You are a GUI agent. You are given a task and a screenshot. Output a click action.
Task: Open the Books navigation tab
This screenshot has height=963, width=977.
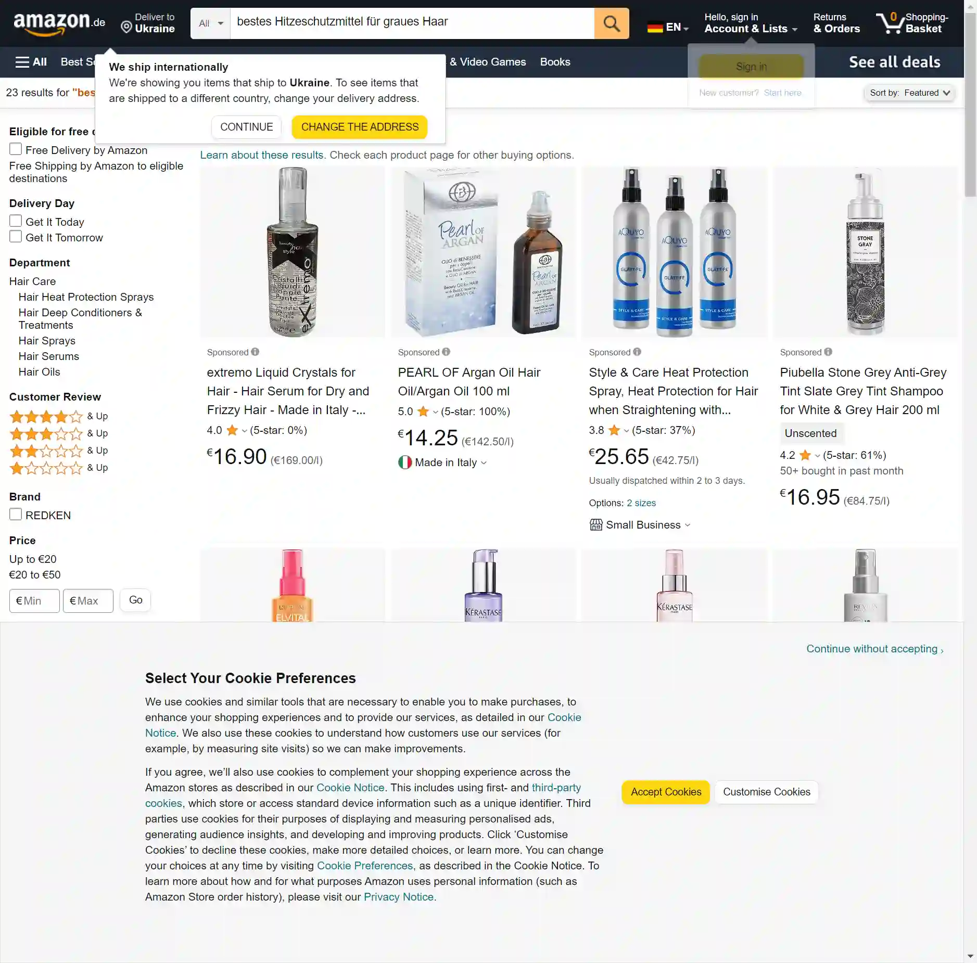tap(555, 62)
